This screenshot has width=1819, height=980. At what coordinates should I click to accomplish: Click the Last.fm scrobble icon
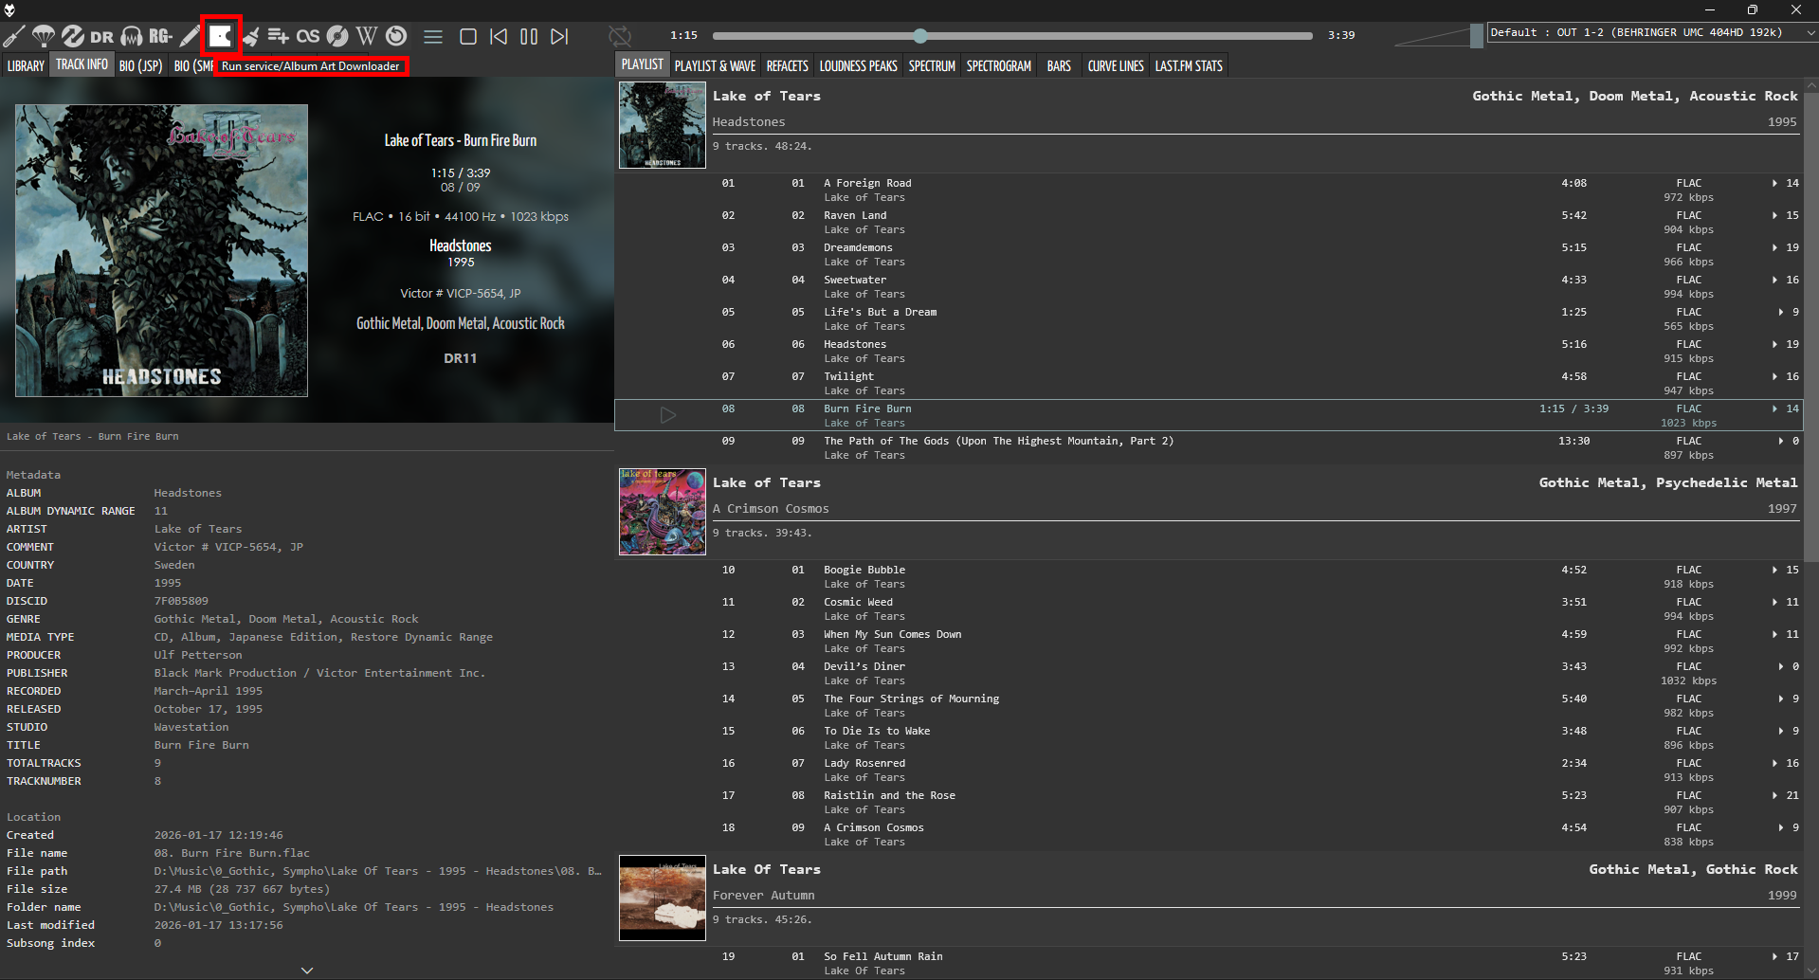[307, 36]
